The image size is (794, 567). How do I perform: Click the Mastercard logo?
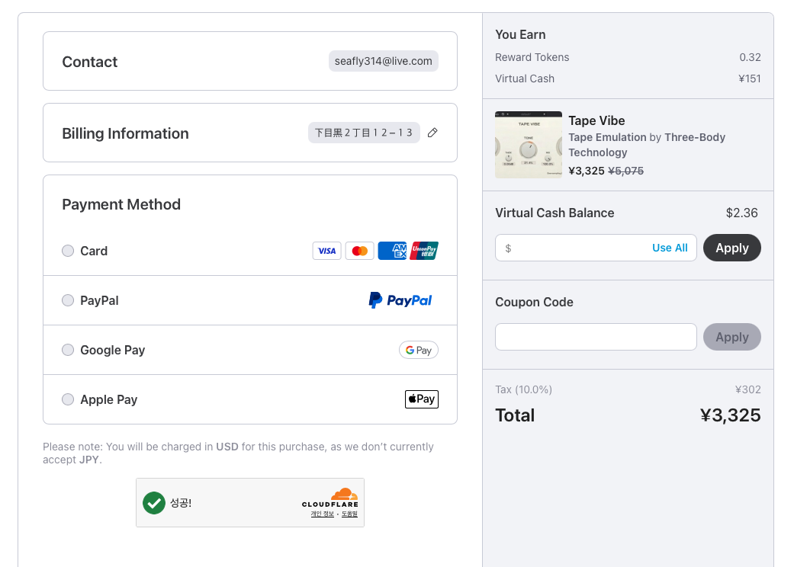point(359,251)
